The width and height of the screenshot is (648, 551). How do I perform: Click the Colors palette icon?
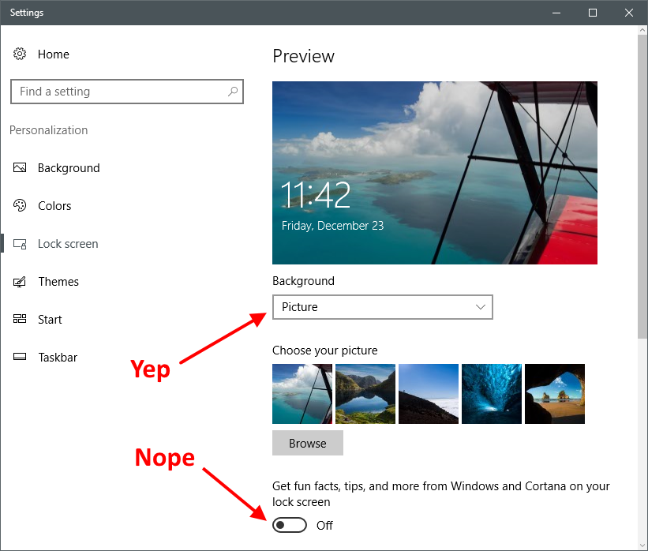click(20, 205)
